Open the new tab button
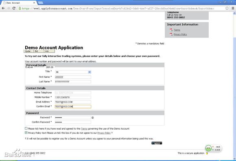 40,3
